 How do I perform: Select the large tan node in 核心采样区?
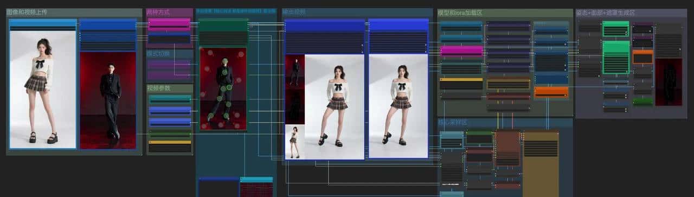[541, 163]
